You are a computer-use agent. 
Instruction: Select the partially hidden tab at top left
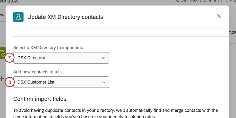(2, 15)
